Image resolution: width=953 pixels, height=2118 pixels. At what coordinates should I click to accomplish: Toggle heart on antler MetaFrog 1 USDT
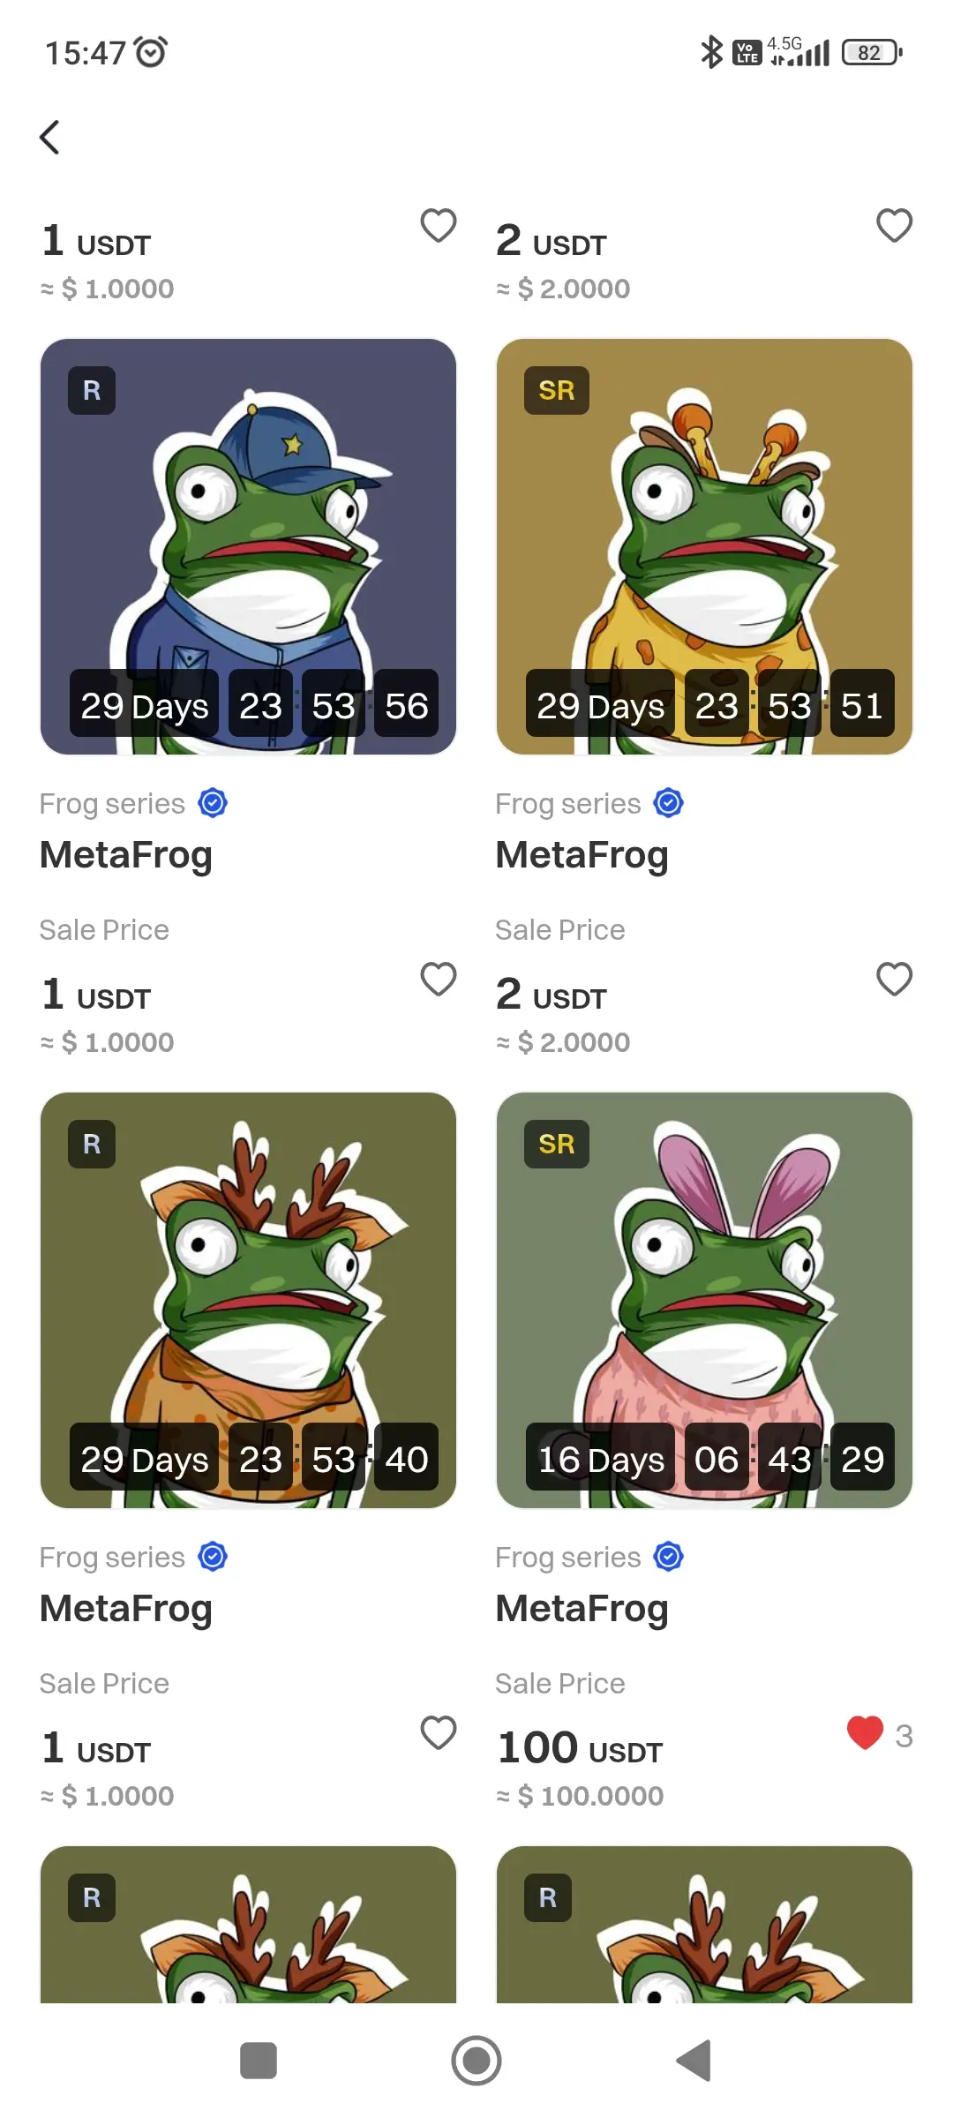coord(439,1732)
